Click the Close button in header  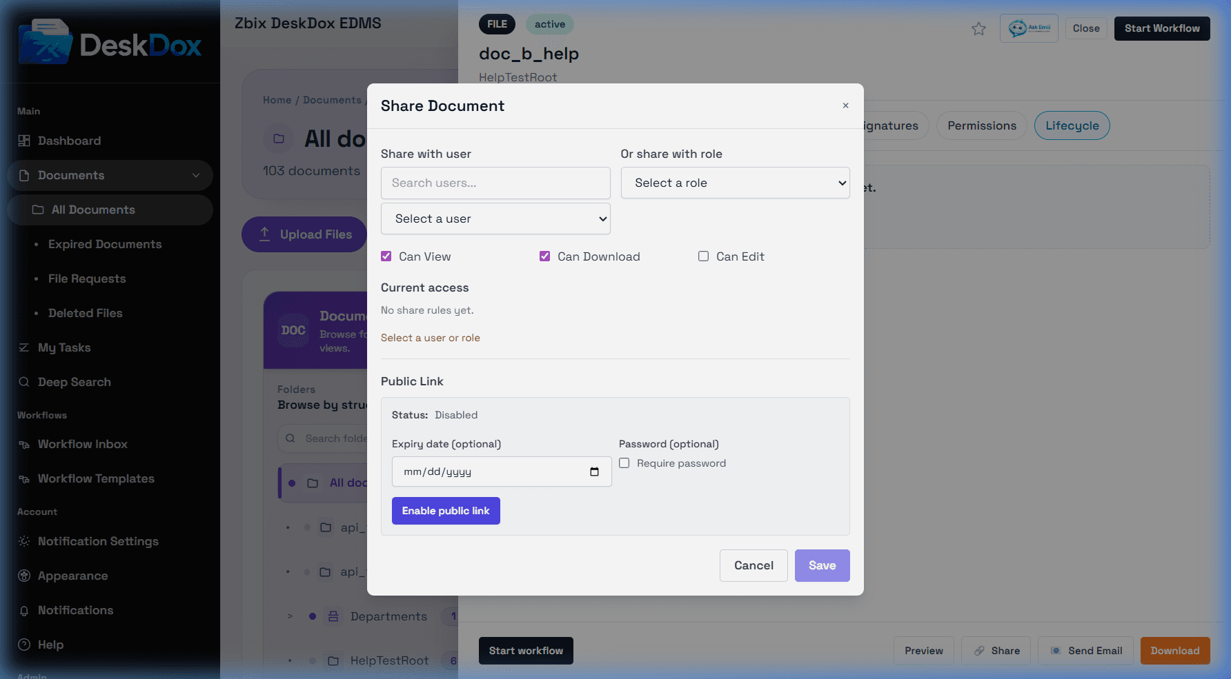[x=1086, y=28]
